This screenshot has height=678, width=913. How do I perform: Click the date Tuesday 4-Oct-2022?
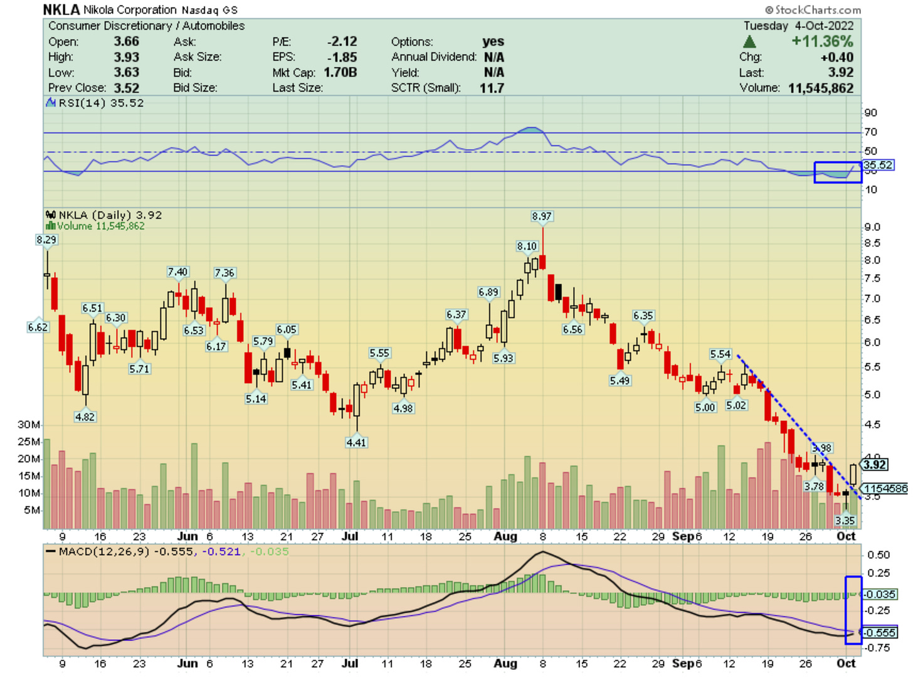[x=799, y=26]
